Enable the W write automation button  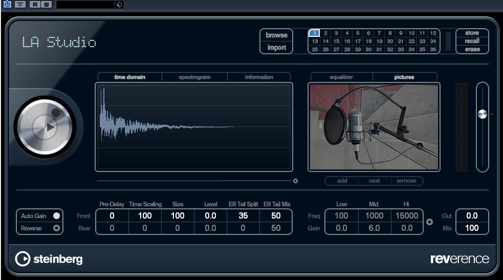(46, 5)
